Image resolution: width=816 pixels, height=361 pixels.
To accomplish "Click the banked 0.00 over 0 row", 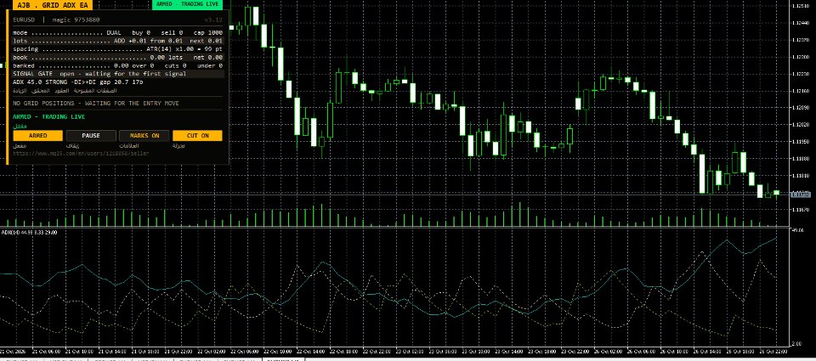I will (x=117, y=65).
